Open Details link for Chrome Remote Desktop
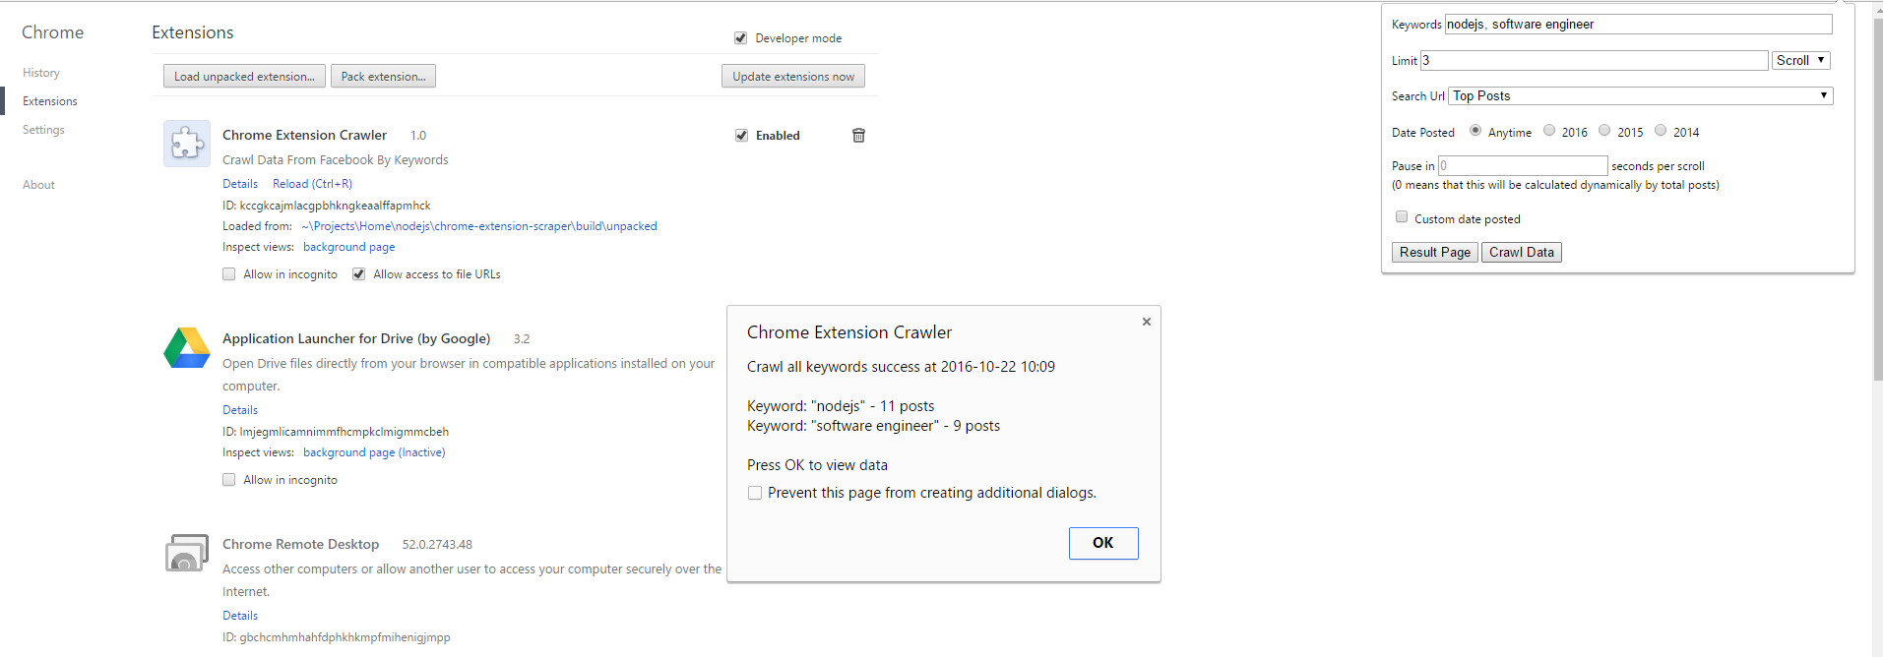 [x=240, y=616]
